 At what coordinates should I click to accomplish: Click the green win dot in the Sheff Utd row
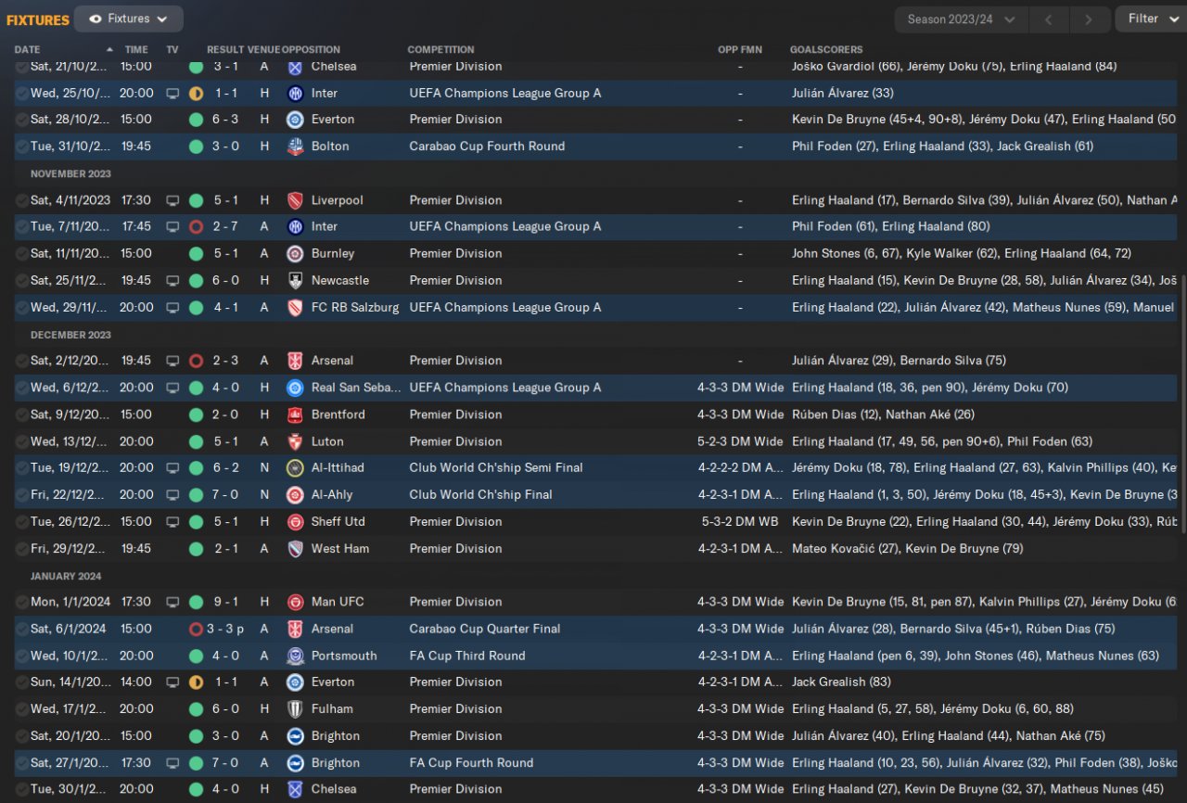click(x=196, y=522)
